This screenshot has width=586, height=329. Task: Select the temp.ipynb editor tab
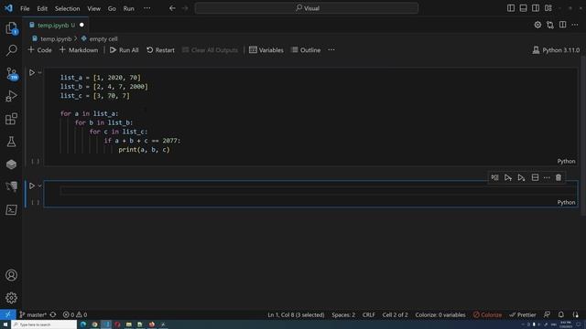click(56, 25)
